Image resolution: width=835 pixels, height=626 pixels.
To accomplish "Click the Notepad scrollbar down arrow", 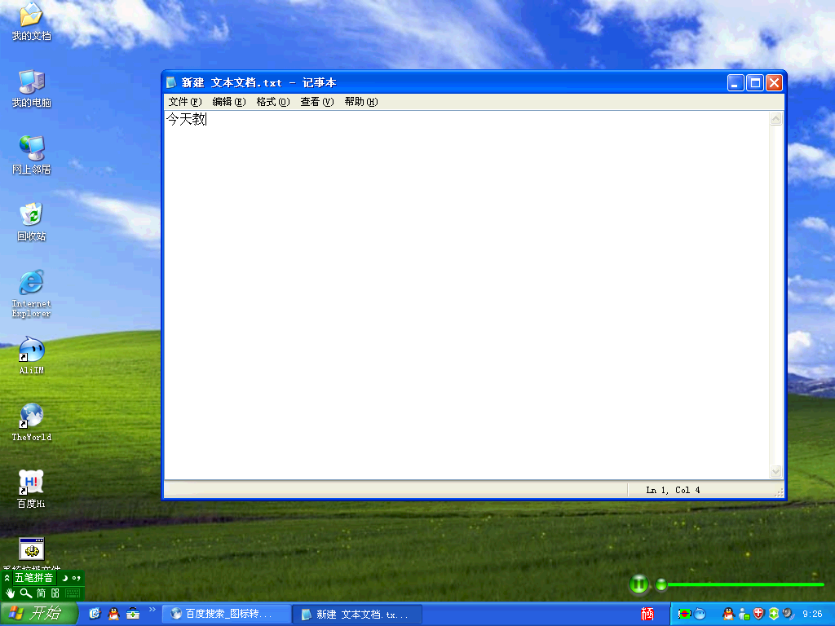I will (x=776, y=471).
